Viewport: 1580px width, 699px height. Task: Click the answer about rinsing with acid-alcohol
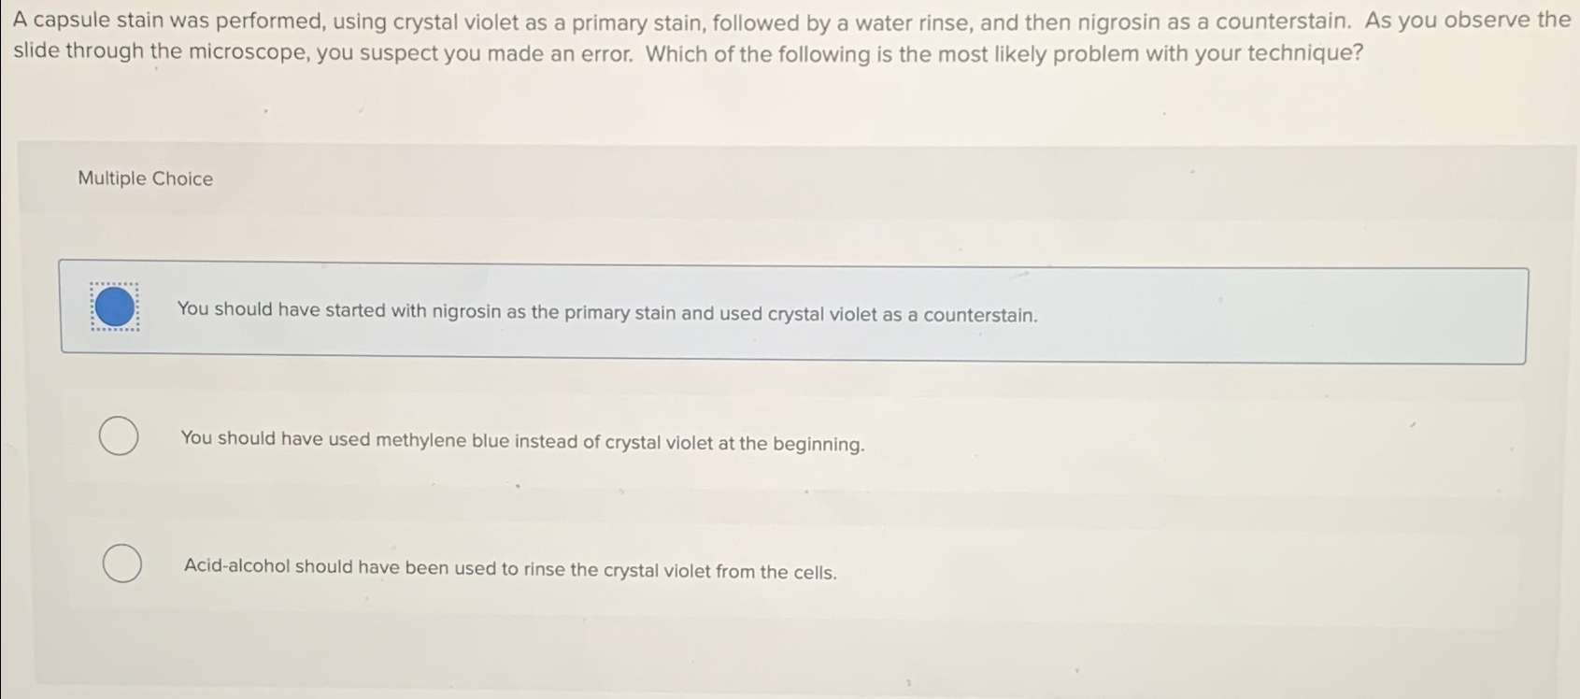[511, 570]
